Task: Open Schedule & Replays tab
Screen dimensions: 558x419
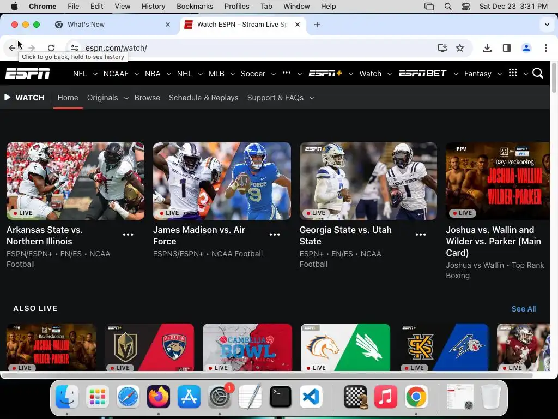Action: point(204,98)
